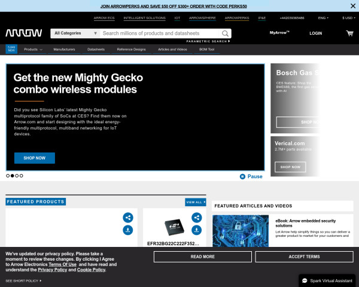Image resolution: width=359 pixels, height=287 pixels.
Task: Close the ArrowPerks promo banner
Action: [x=352, y=5]
